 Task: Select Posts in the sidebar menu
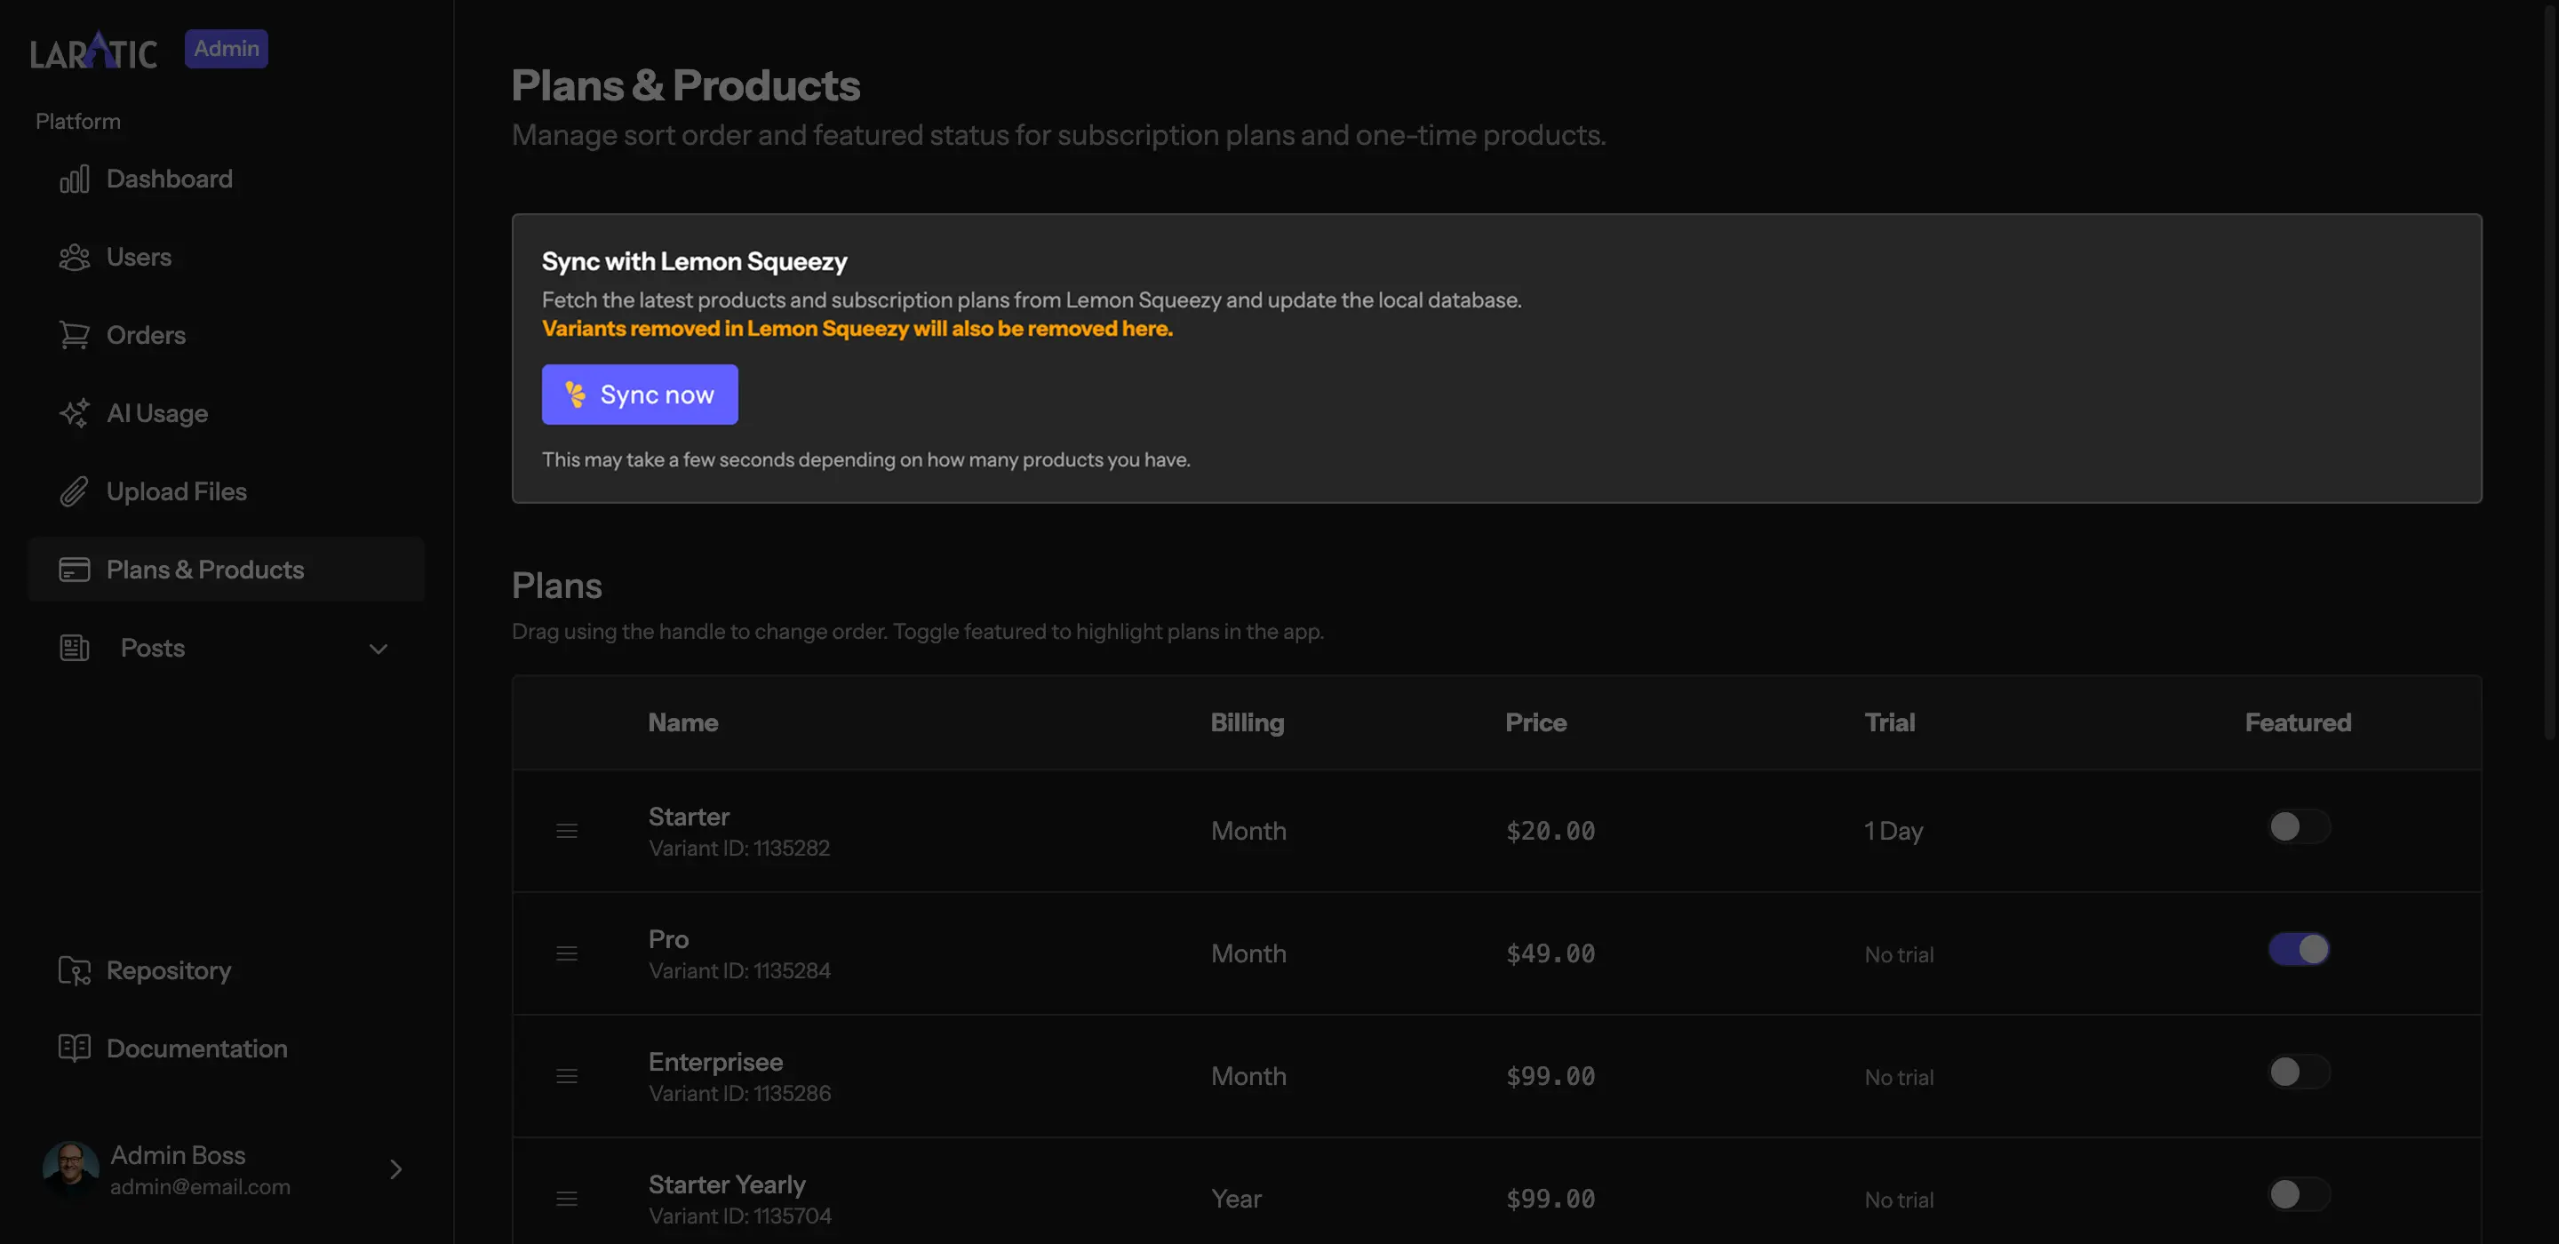[152, 648]
